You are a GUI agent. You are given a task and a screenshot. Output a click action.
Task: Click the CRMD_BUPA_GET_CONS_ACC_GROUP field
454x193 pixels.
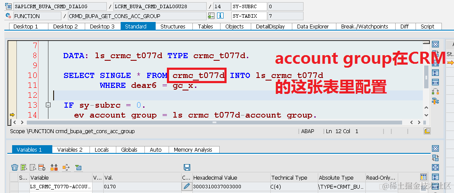(137, 16)
